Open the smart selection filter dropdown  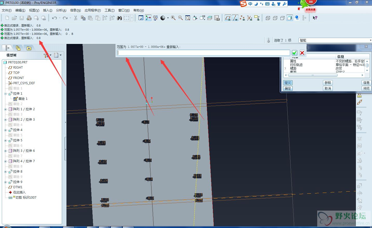pos(370,40)
